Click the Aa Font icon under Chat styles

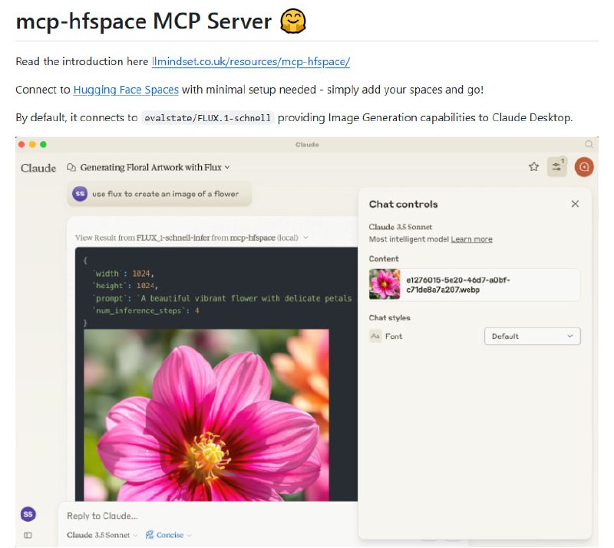375,336
